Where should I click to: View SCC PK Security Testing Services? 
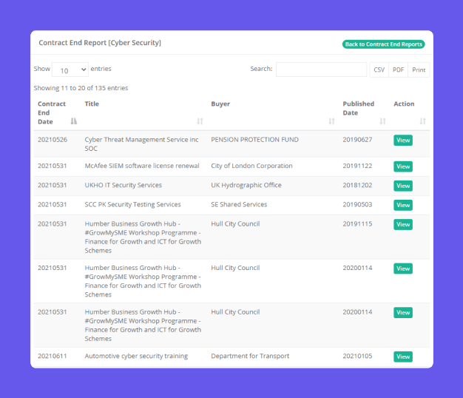403,205
